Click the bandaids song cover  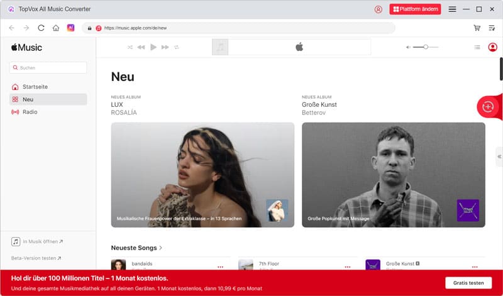point(118,265)
